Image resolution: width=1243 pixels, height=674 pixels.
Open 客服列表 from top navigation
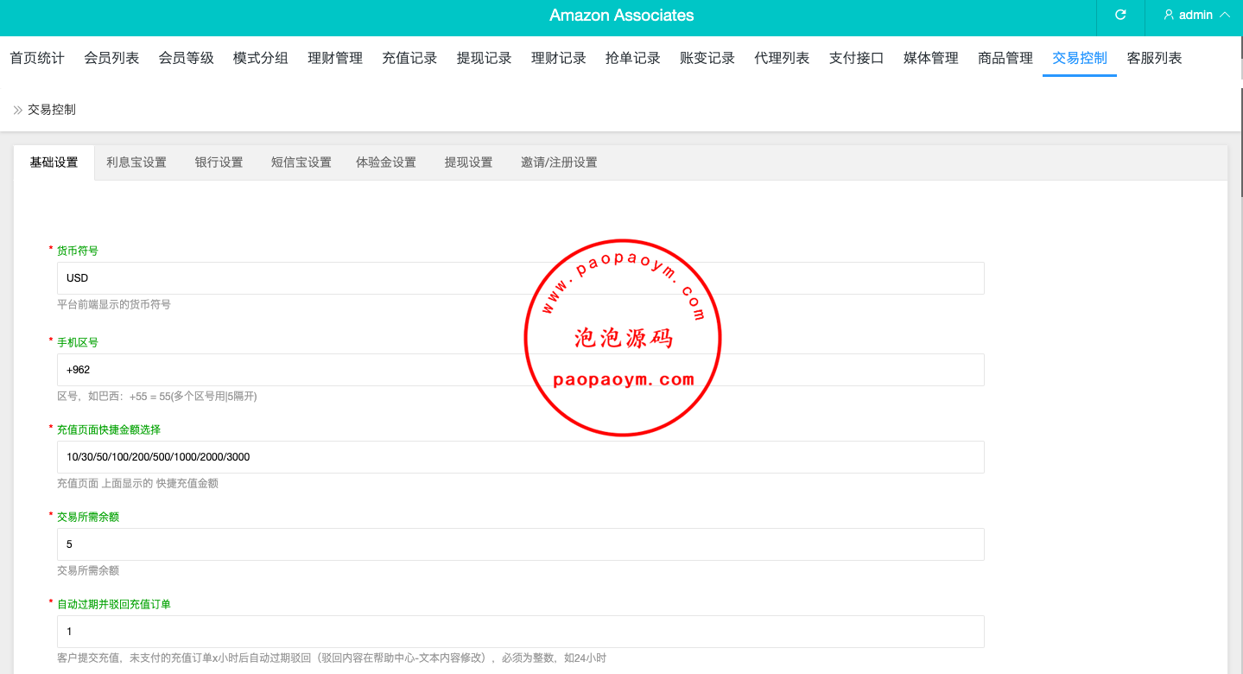point(1154,58)
